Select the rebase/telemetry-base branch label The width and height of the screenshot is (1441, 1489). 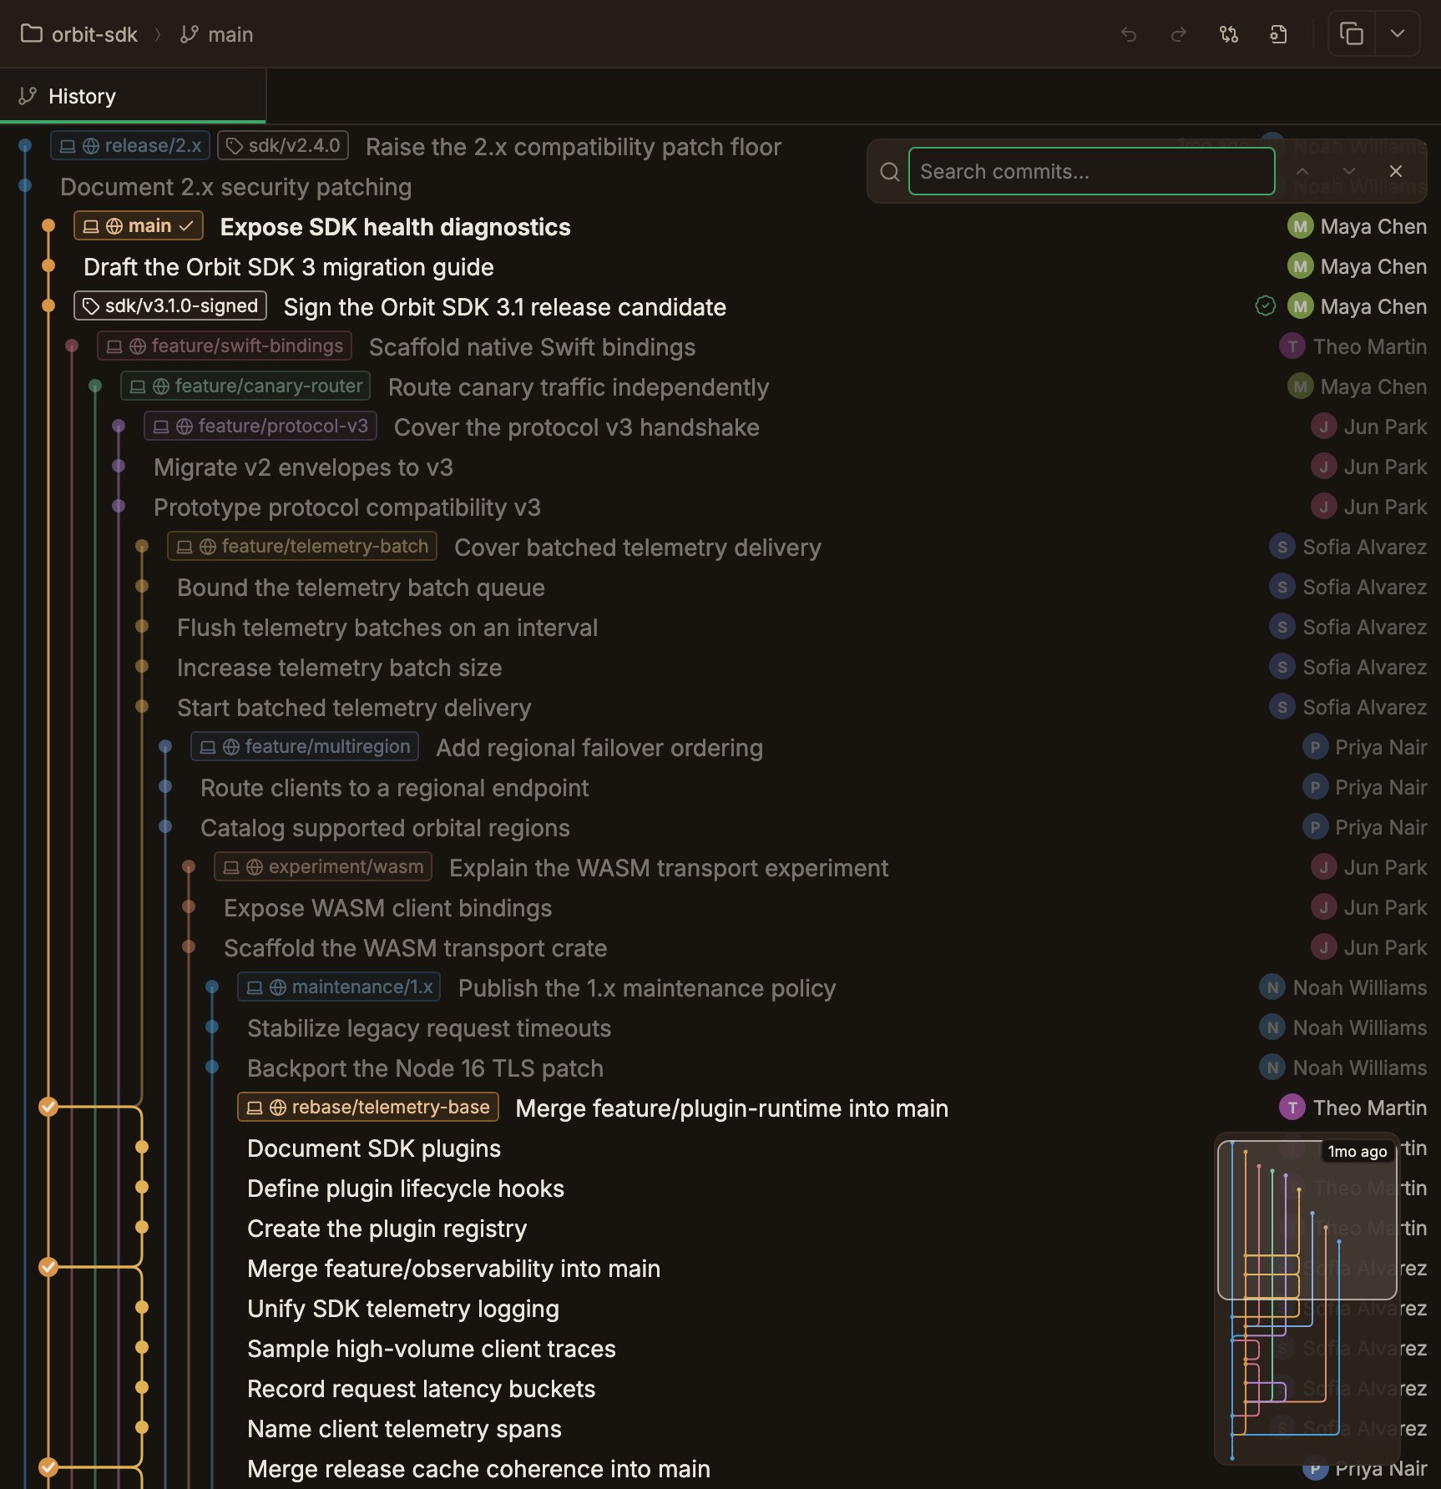tap(368, 1107)
